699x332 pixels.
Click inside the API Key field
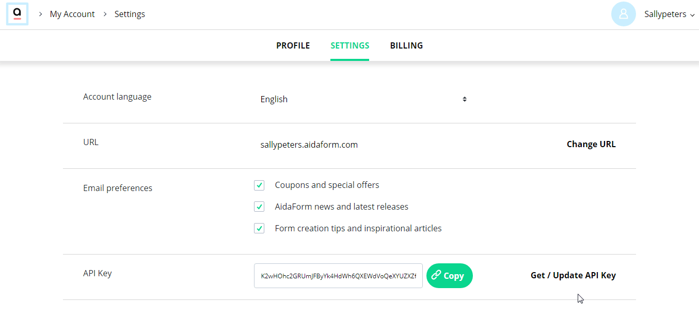(x=338, y=276)
